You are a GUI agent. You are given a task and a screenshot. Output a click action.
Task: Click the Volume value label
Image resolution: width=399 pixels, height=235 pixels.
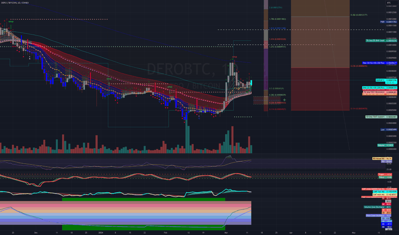pos(385,145)
